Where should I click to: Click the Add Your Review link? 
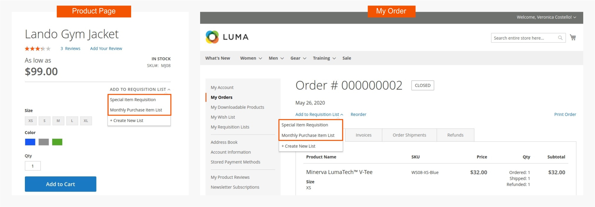click(106, 49)
